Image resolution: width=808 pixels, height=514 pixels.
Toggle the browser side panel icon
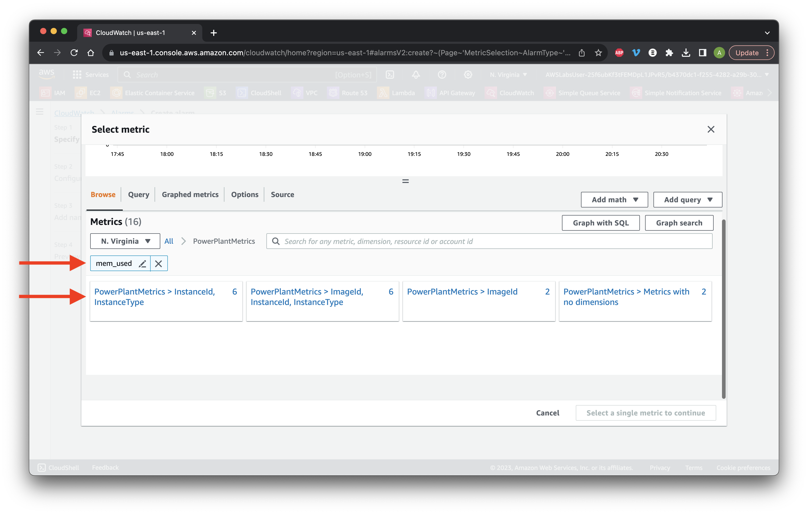pyautogui.click(x=702, y=53)
